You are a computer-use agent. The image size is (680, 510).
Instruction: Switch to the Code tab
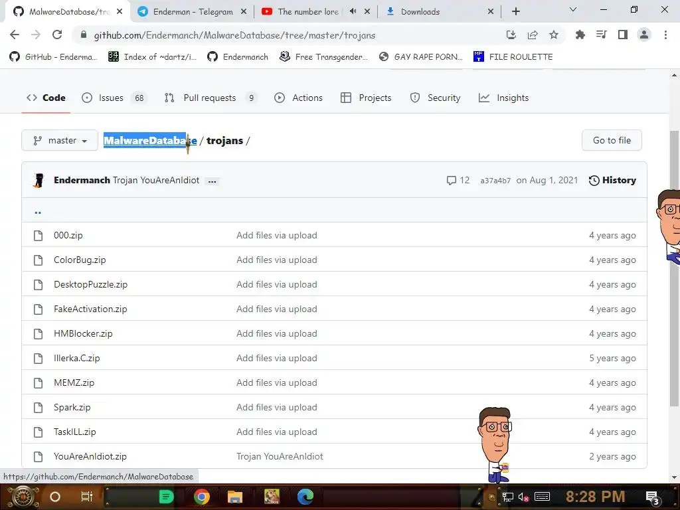tap(46, 98)
